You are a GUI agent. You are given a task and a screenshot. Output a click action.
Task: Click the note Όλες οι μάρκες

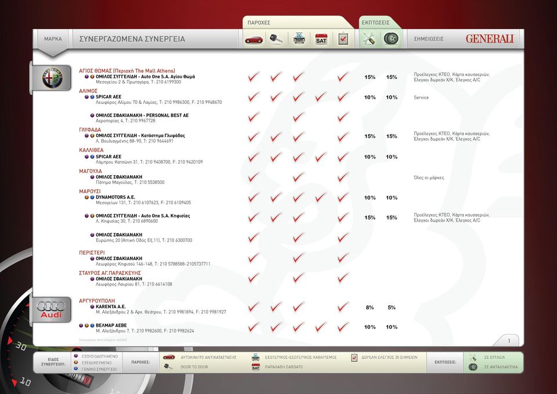[429, 178]
